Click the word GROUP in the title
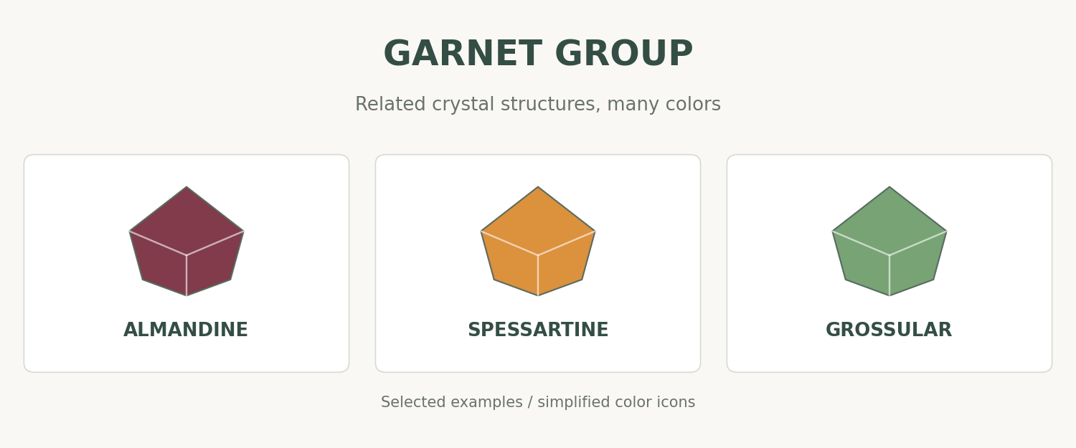 [x=624, y=54]
